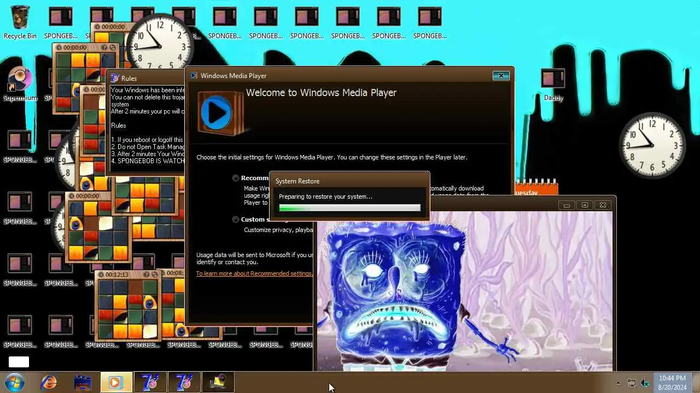Show hidden icons arrow in system tray
Screen dimensions: 700x393
(619, 383)
